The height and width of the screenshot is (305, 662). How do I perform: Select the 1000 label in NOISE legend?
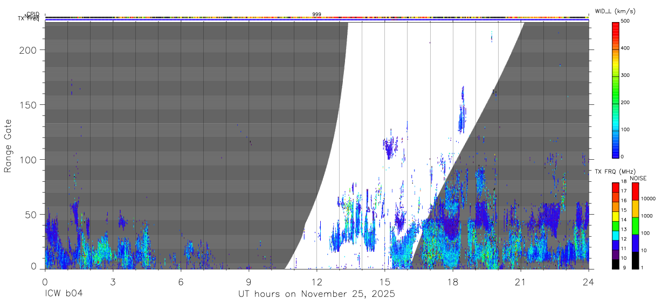tap(647, 216)
